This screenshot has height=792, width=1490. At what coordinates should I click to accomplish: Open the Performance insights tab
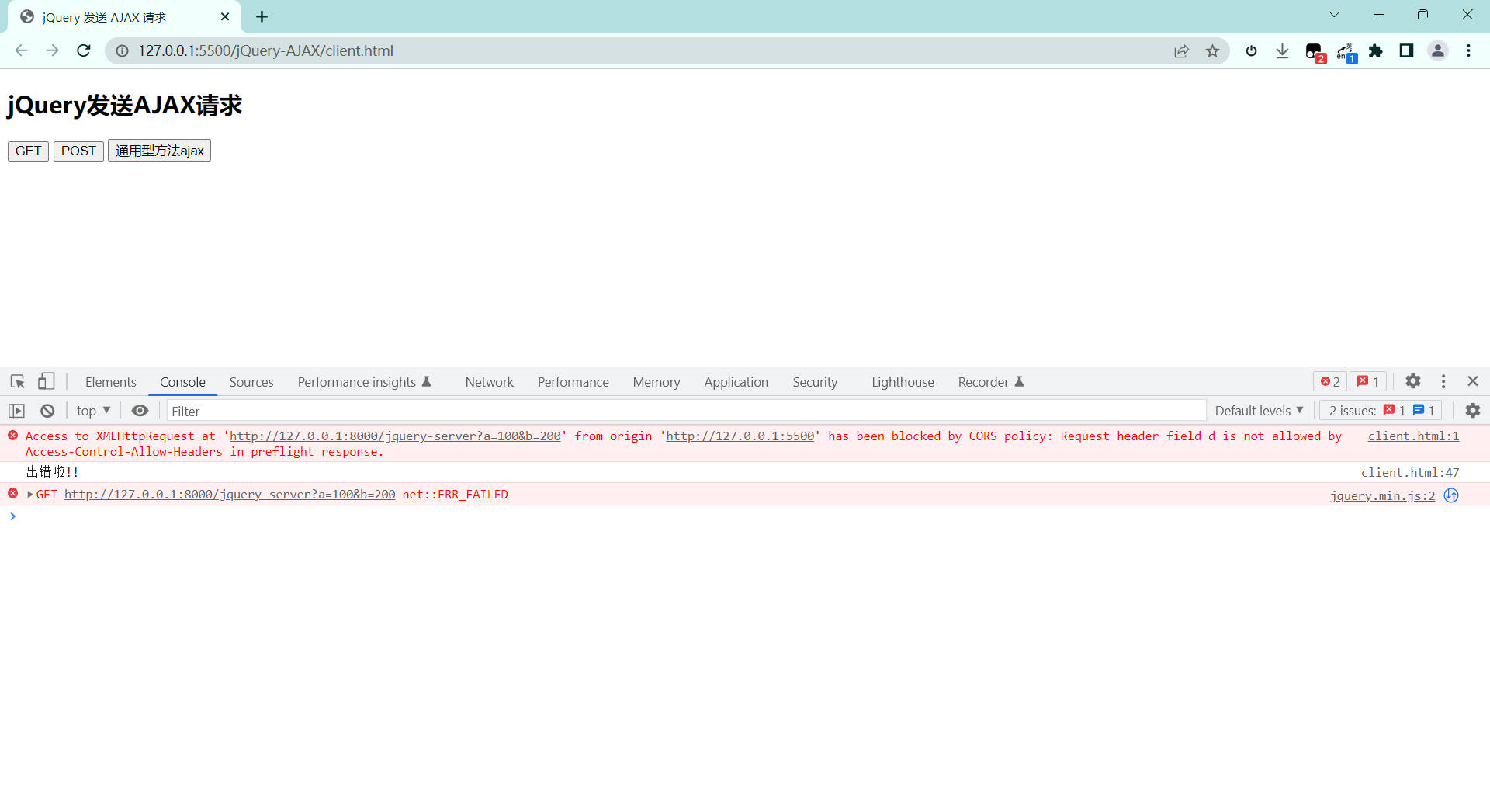pyautogui.click(x=364, y=382)
